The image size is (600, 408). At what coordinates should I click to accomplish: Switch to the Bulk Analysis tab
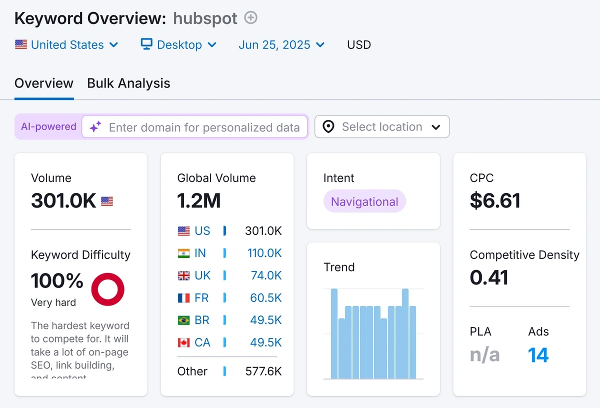point(128,83)
